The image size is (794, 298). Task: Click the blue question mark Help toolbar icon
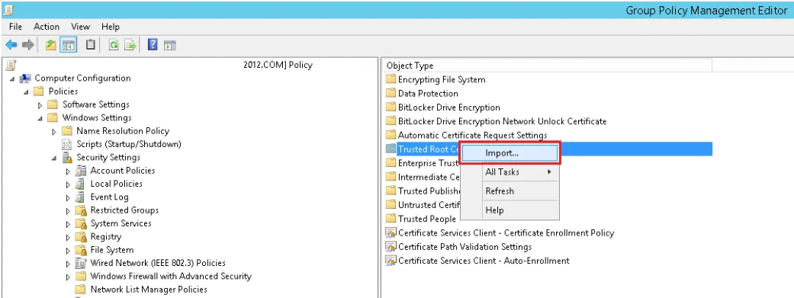pyautogui.click(x=152, y=45)
